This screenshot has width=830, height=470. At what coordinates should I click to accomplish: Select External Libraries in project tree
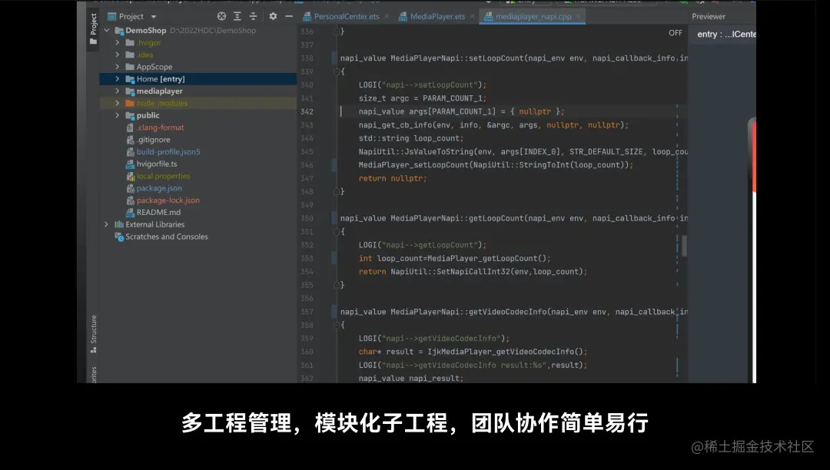click(x=155, y=225)
